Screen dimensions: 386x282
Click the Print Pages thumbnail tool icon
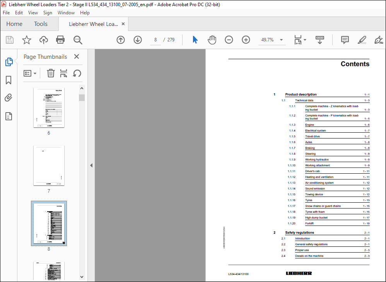[63, 73]
